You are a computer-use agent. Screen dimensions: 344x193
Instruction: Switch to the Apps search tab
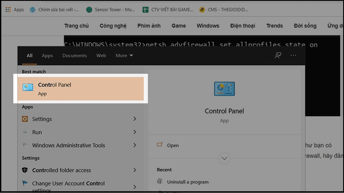47,56
